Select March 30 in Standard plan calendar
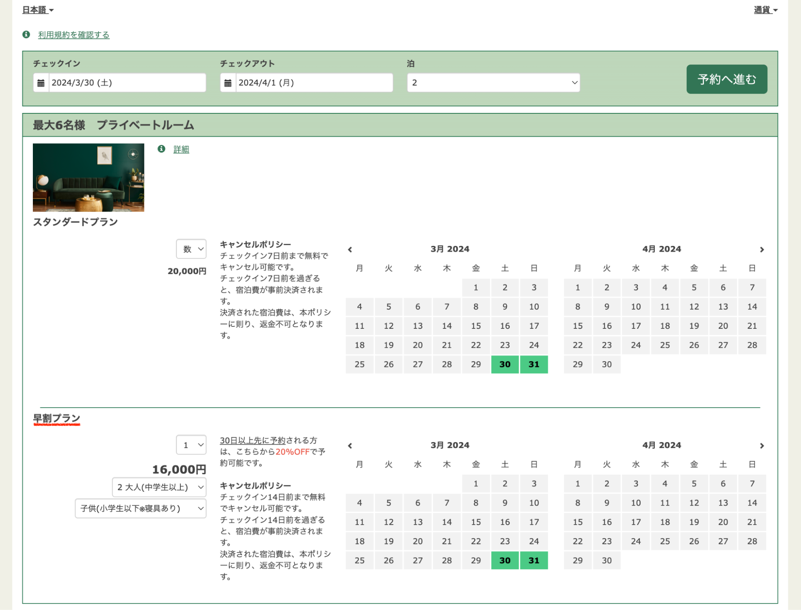The width and height of the screenshot is (801, 610). click(505, 364)
